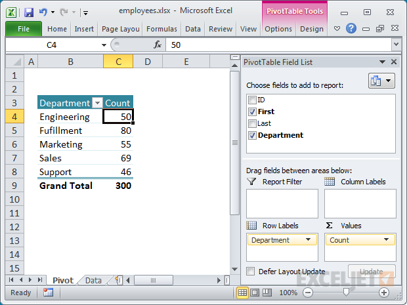Select the Grand Total cell showing 300

click(118, 186)
